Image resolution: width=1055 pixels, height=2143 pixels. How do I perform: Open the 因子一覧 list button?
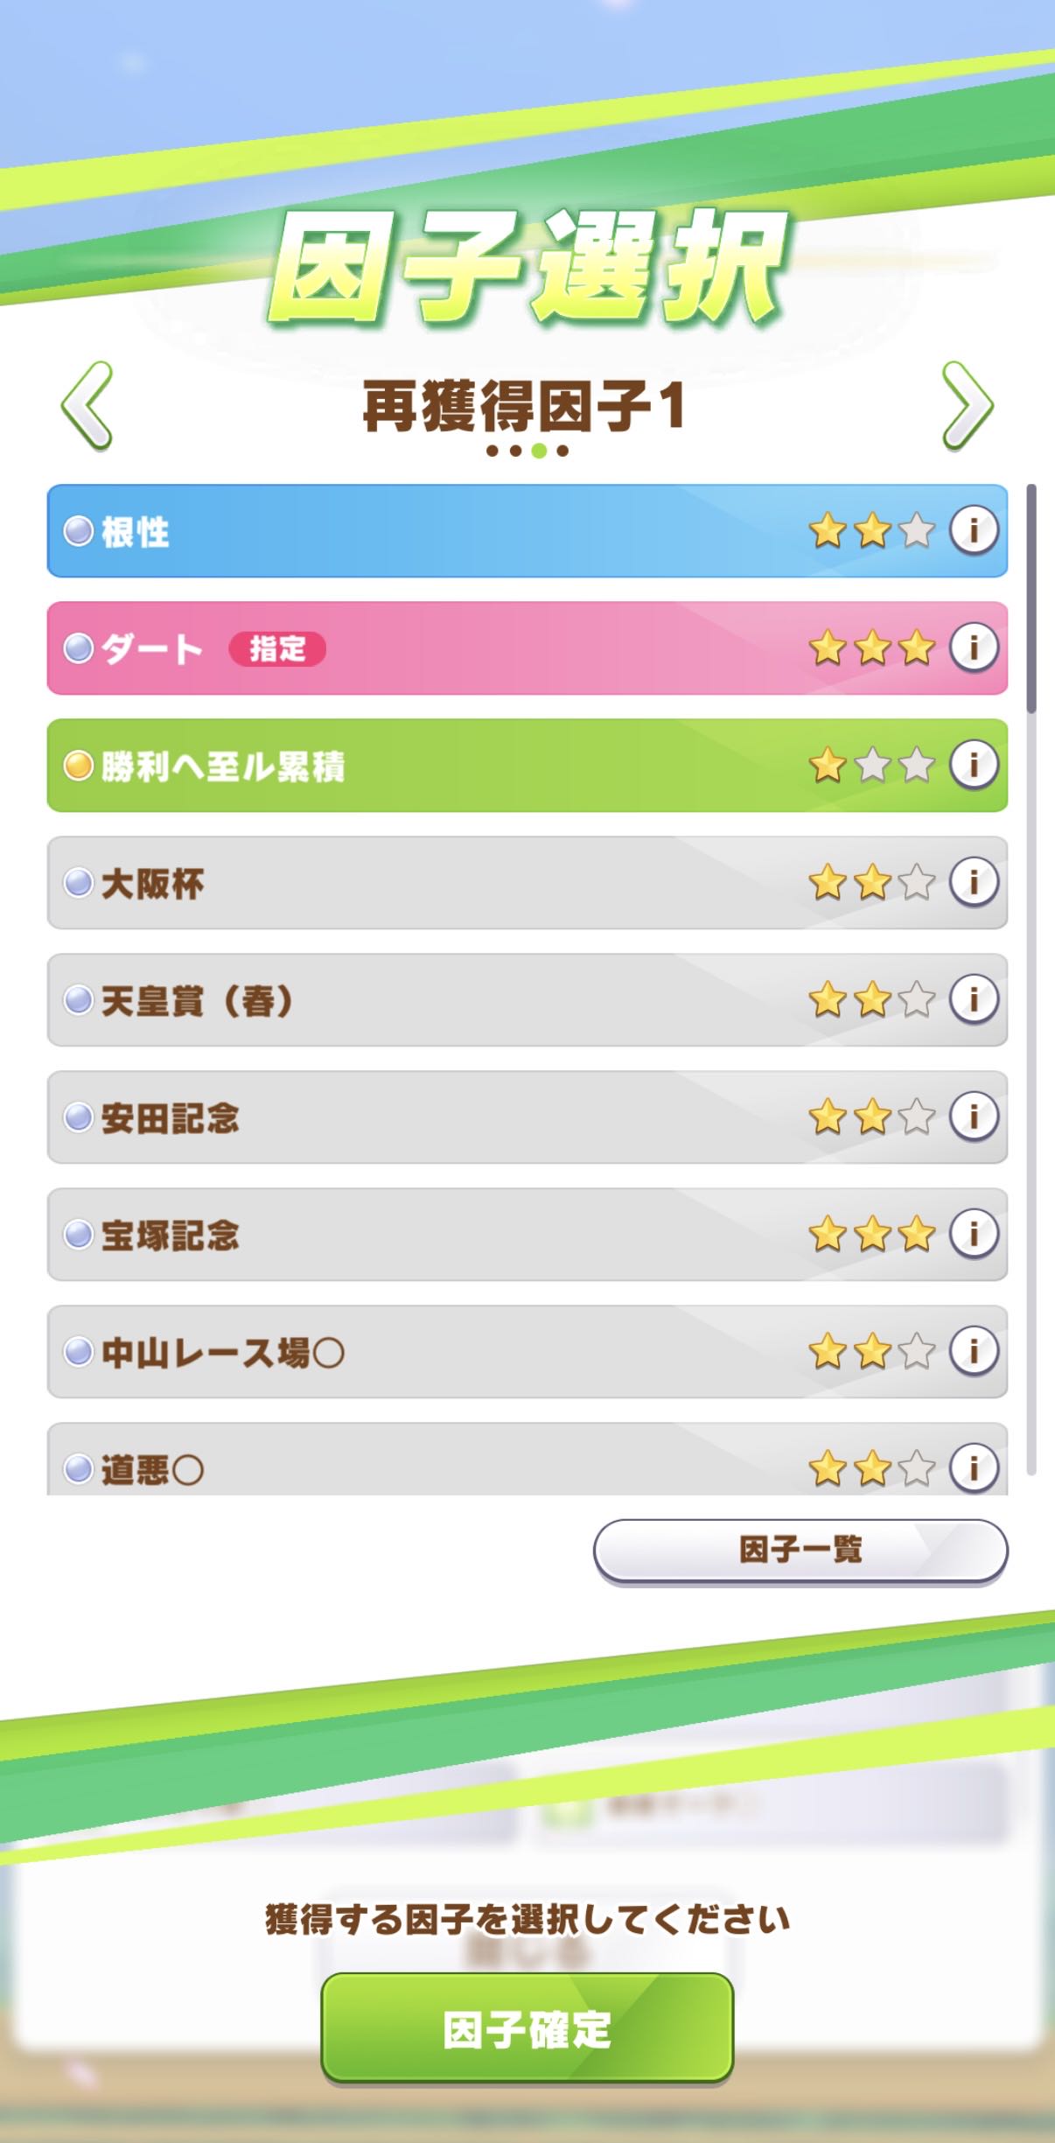click(x=800, y=1550)
